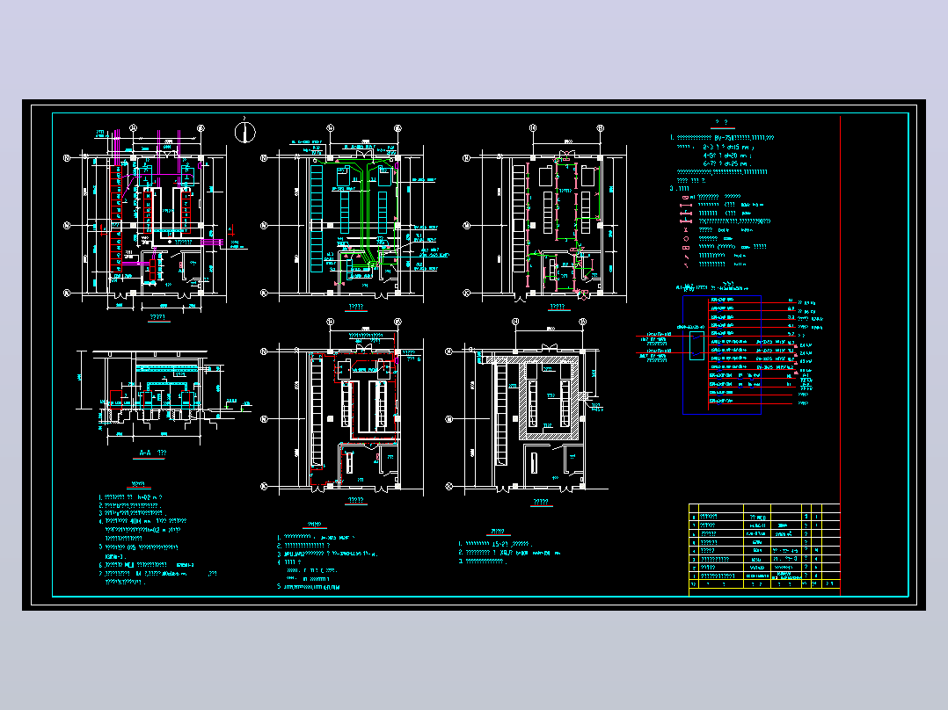This screenshot has width=948, height=710.
Task: Click the double-square symbol in the legend list
Action: point(686,247)
